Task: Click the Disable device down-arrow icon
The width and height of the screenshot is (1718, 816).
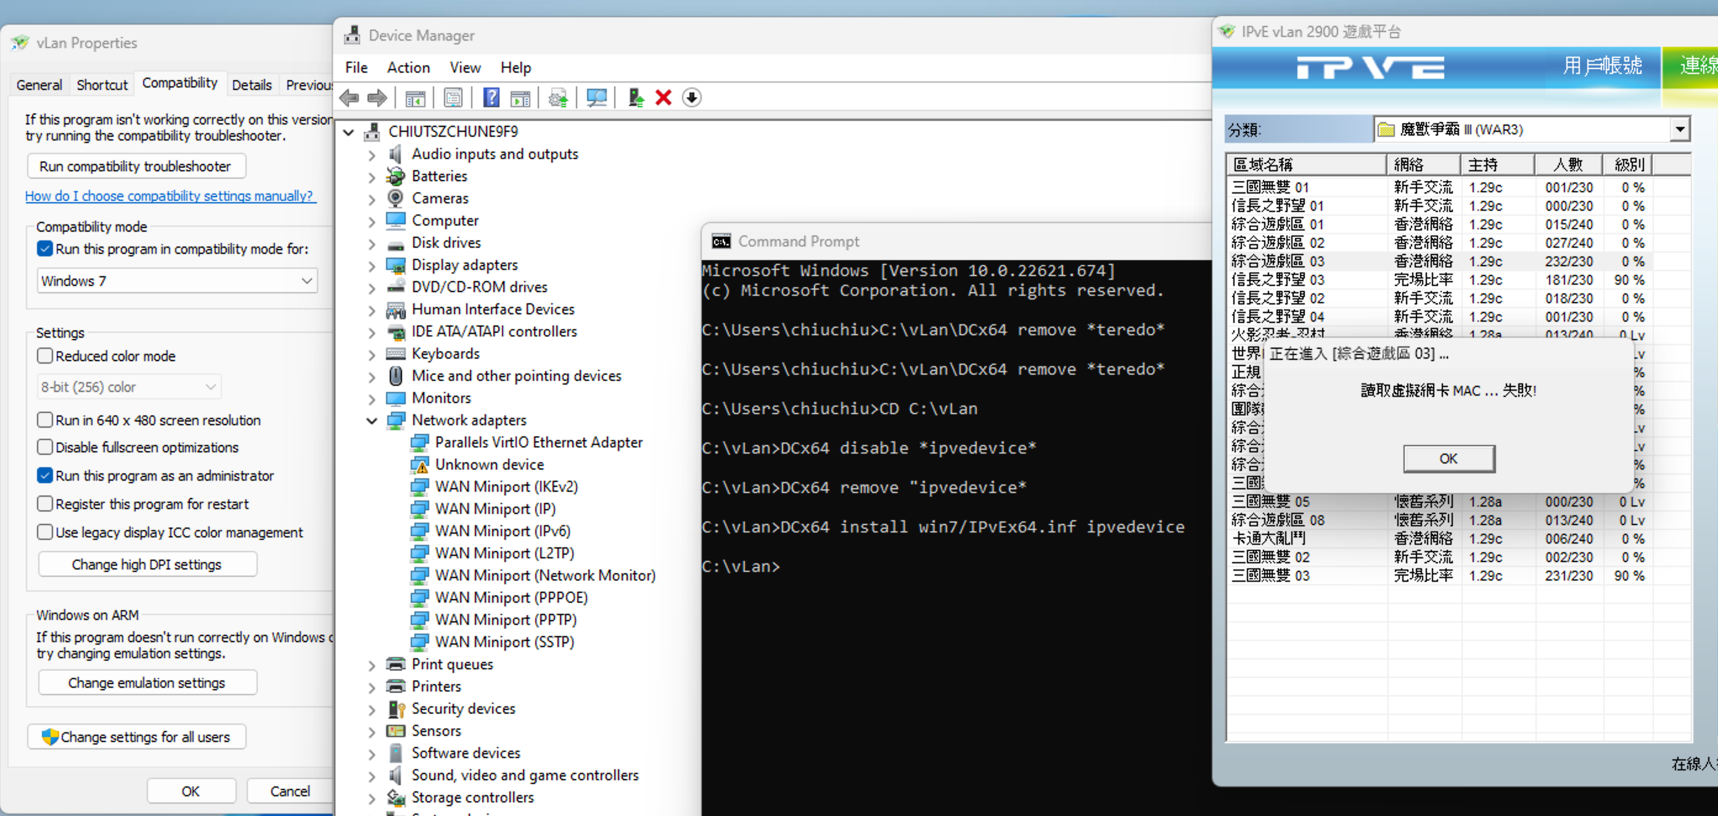Action: click(x=692, y=98)
